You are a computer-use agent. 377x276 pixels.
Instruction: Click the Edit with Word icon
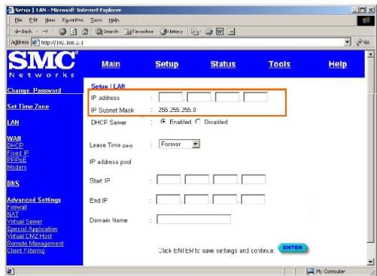click(x=220, y=32)
